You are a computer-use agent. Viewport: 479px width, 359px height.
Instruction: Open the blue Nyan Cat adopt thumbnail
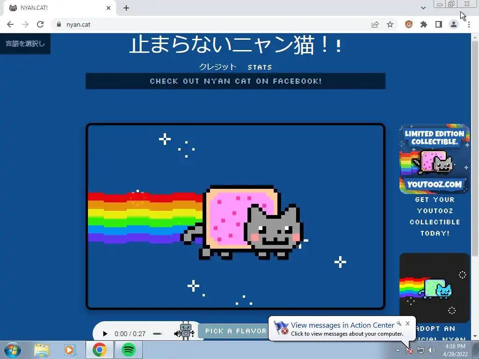click(x=435, y=288)
